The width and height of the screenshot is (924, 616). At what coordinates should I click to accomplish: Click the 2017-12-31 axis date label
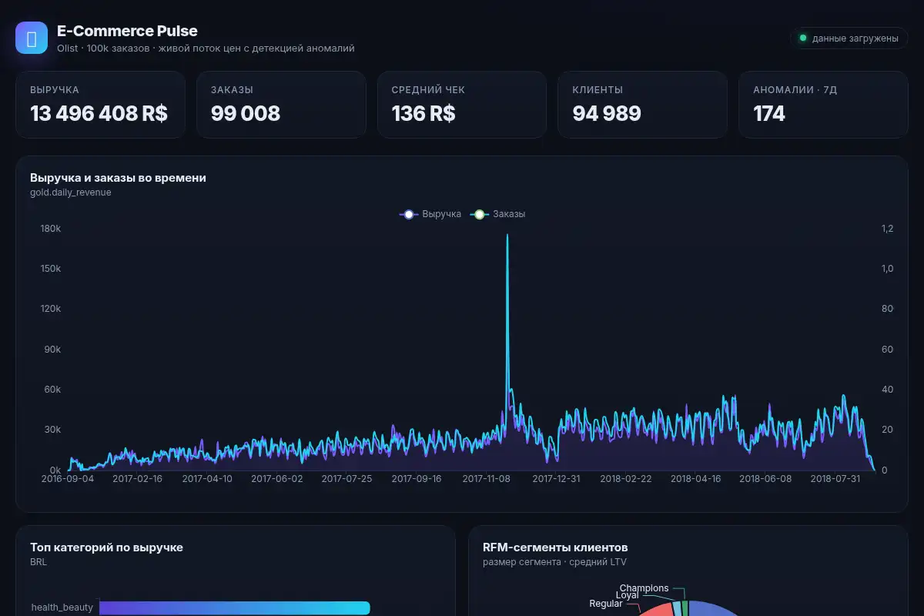coord(556,478)
